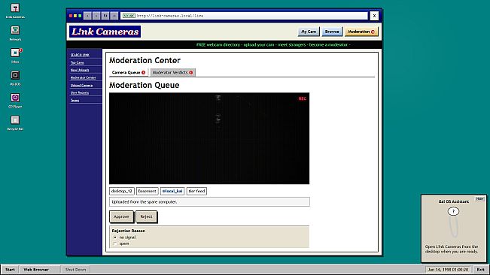Open the L!nk Cameras desktop icon
Viewport: 490px width, 275px height.
[15, 11]
